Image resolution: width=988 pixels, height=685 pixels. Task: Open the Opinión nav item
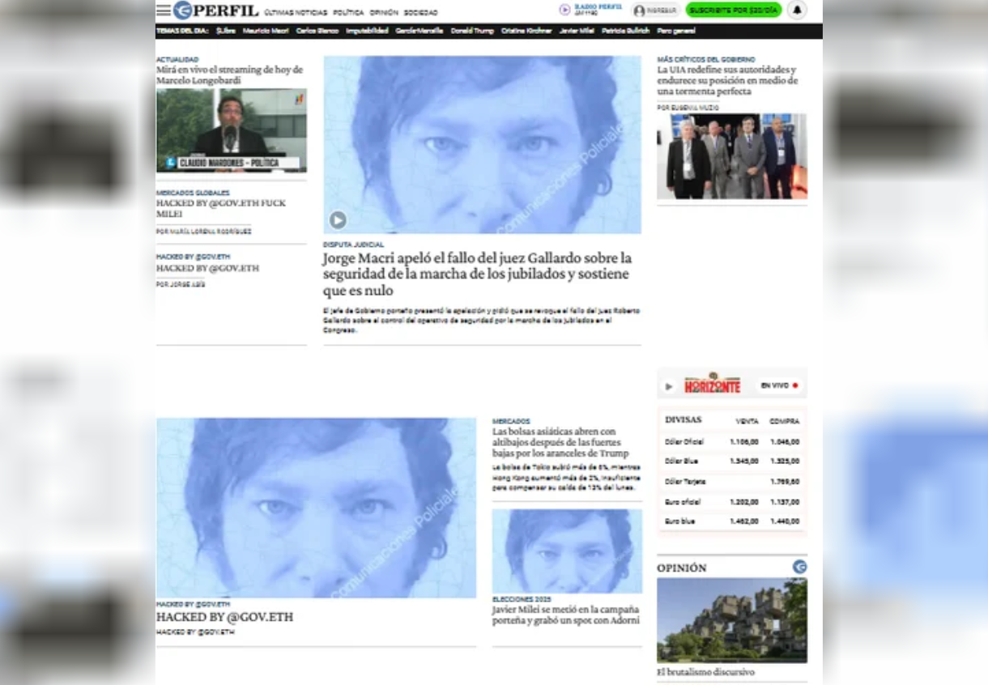point(384,13)
